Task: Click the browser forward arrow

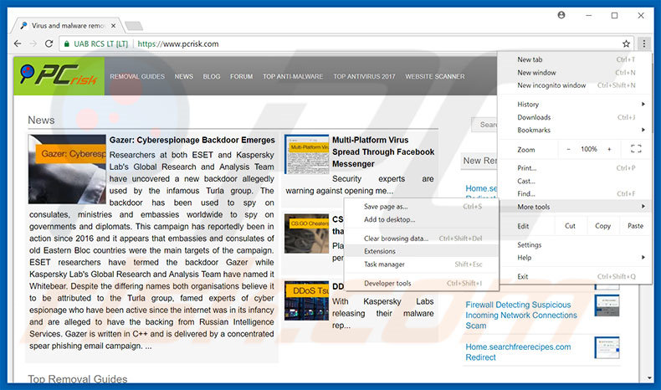Action: pos(33,44)
